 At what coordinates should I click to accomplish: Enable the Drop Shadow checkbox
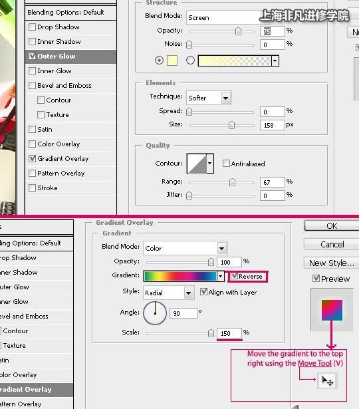[x=32, y=27]
